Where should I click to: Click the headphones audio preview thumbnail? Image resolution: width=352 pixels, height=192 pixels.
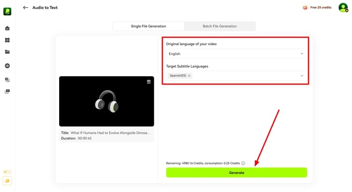pos(107,101)
